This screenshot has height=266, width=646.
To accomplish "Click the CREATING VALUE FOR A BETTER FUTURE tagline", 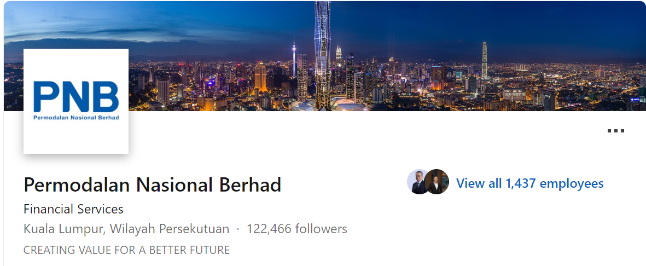I will 126,250.
